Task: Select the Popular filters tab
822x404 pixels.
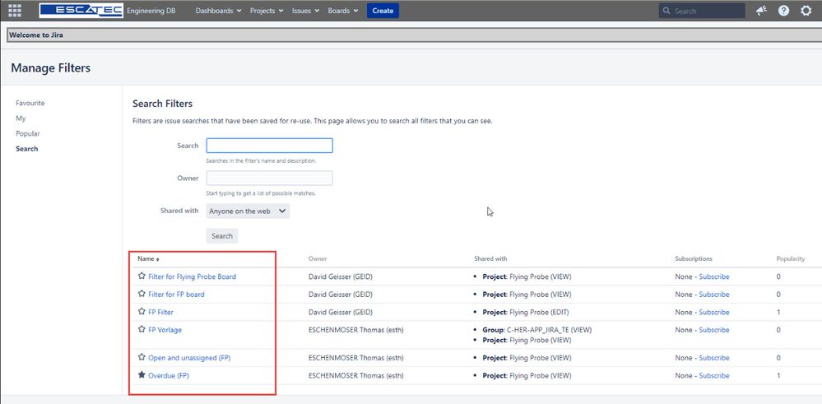Action: [x=28, y=133]
